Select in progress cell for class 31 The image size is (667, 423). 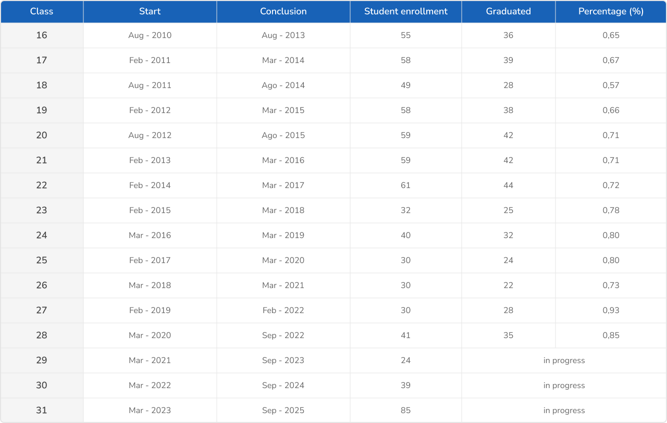564,410
